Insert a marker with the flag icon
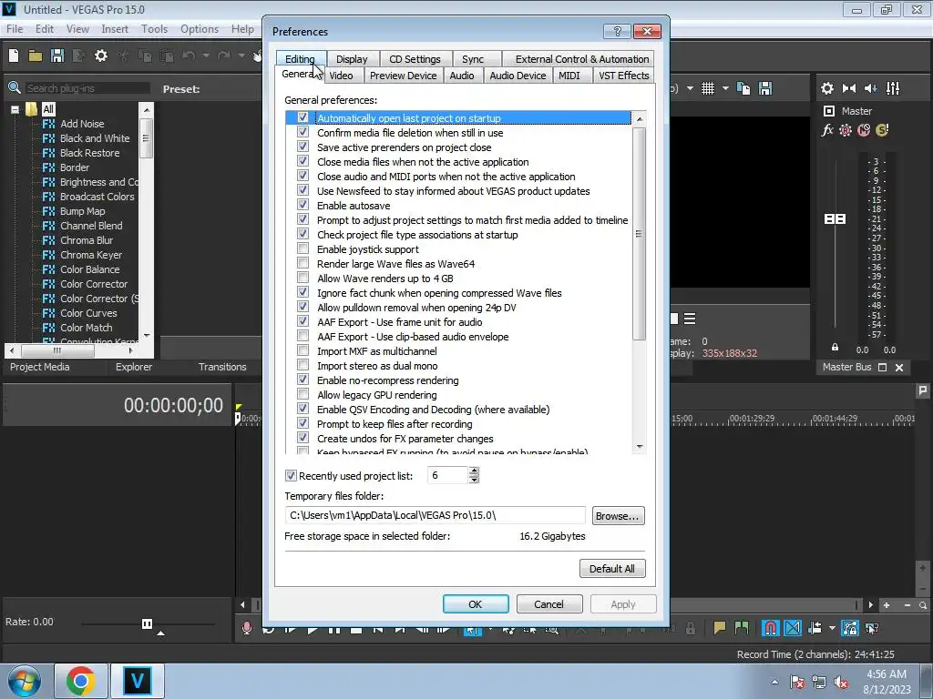The image size is (933, 699). [x=720, y=628]
